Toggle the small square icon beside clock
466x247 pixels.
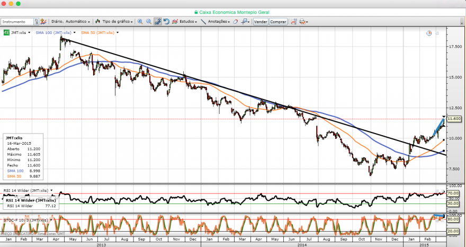coord(437,33)
